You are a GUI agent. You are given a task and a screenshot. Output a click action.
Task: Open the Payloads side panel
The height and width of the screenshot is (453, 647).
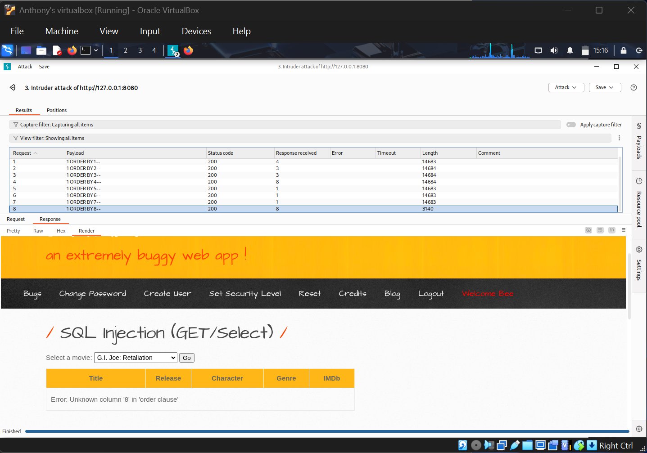639,141
